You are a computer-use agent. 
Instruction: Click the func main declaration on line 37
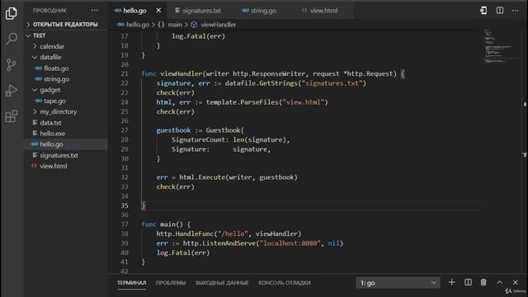(x=166, y=224)
